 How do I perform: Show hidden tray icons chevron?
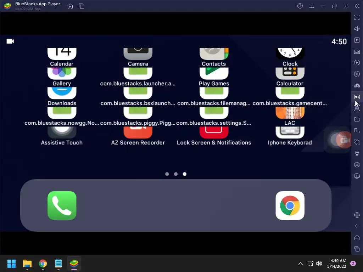click(301, 263)
